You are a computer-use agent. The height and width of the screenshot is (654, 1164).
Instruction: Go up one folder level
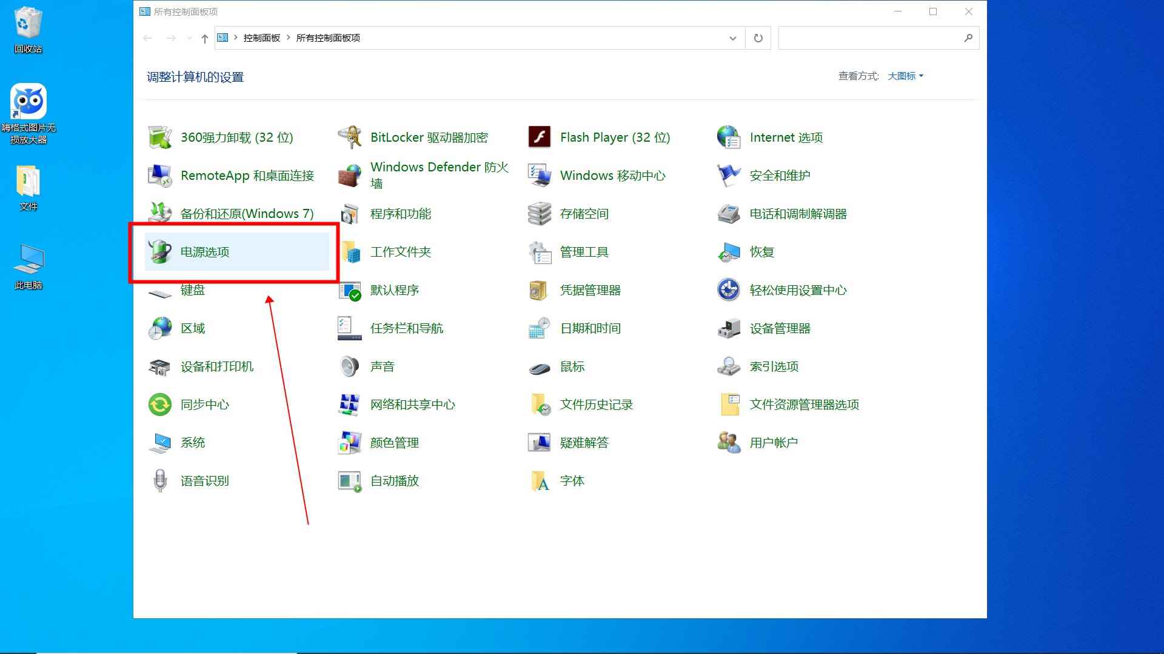pos(205,38)
